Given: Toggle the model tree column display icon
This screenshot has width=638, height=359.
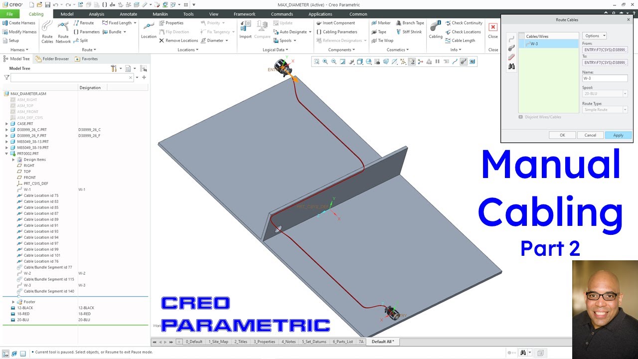Looking at the screenshot, I should tap(143, 68).
